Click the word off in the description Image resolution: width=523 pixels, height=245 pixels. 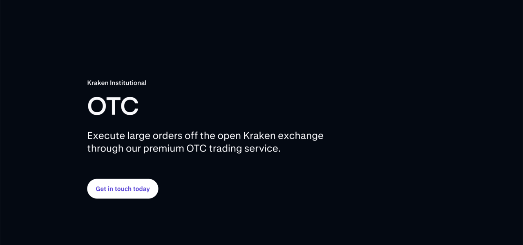tap(191, 136)
